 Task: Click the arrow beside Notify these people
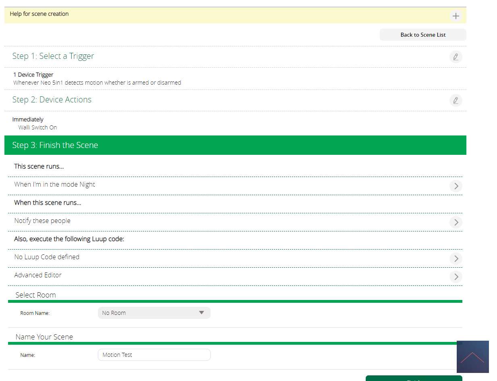coord(456,222)
